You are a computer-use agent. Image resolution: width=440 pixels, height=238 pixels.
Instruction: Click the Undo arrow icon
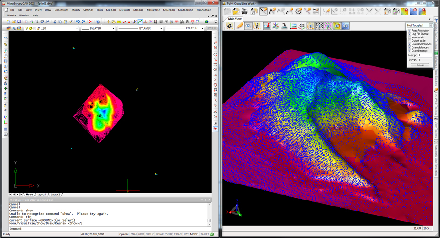77,22
